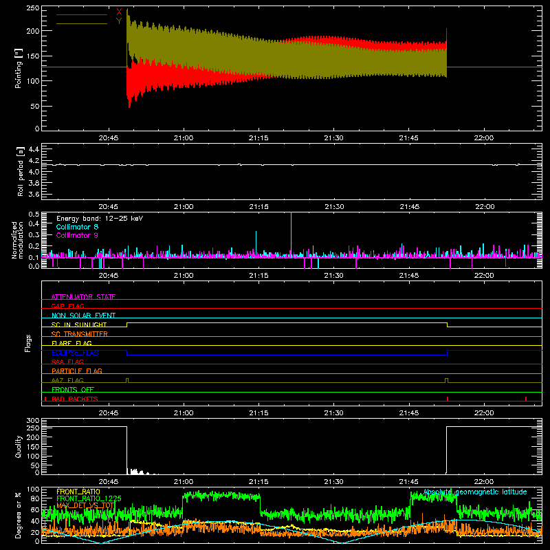
Task: Click the ECLIPSE_FLAG falling step edge
Action: click(x=127, y=353)
